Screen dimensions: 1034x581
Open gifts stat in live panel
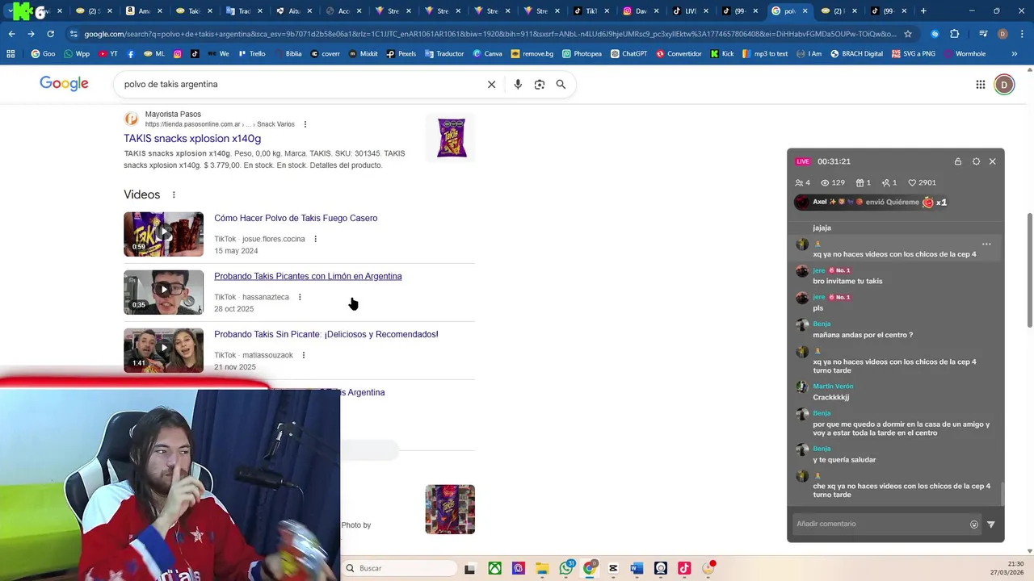point(864,183)
